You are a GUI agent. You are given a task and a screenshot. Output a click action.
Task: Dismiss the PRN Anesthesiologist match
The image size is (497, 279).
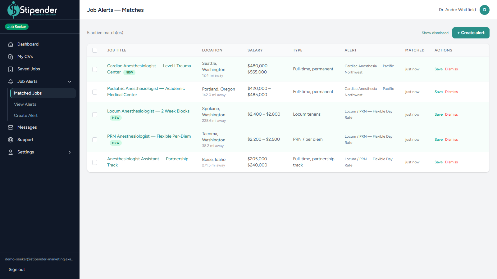[x=451, y=140]
